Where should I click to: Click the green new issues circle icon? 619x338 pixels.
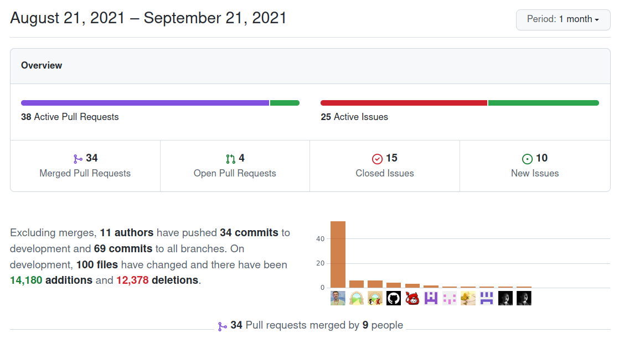pyautogui.click(x=527, y=159)
